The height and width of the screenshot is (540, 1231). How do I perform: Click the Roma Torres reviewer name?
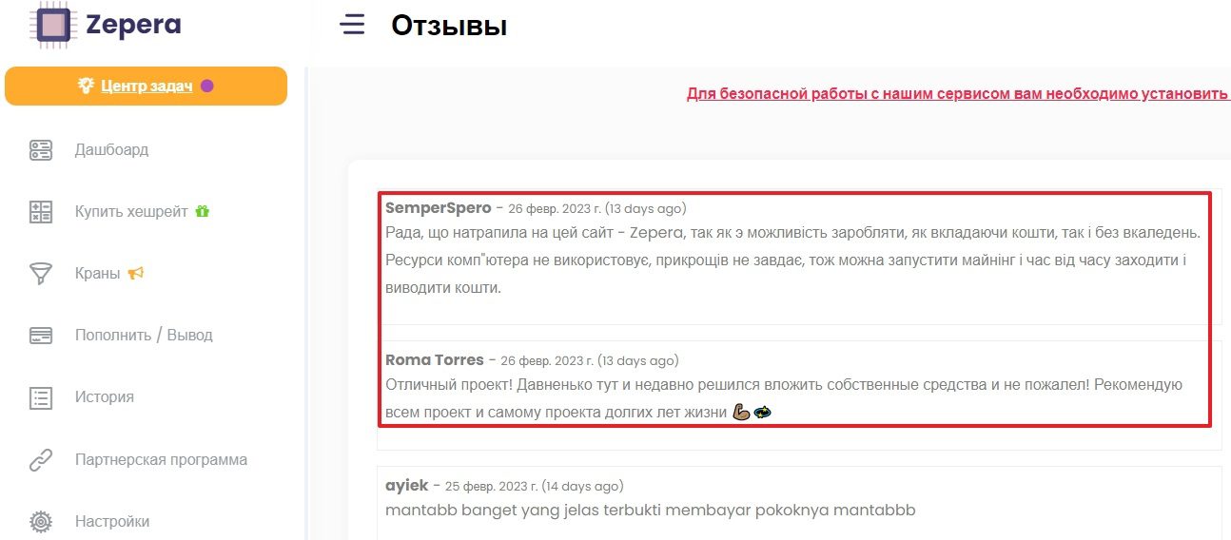click(x=435, y=360)
